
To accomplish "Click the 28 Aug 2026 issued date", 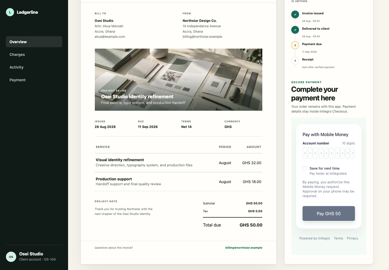I will tap(105, 127).
